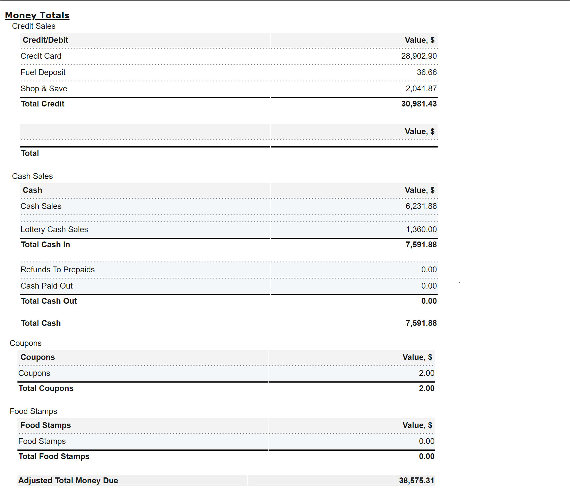
Task: Click the Total Food Stamps 0.00 value
Action: point(427,456)
